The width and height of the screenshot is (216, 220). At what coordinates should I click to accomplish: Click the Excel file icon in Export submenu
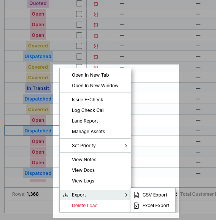coord(137,206)
